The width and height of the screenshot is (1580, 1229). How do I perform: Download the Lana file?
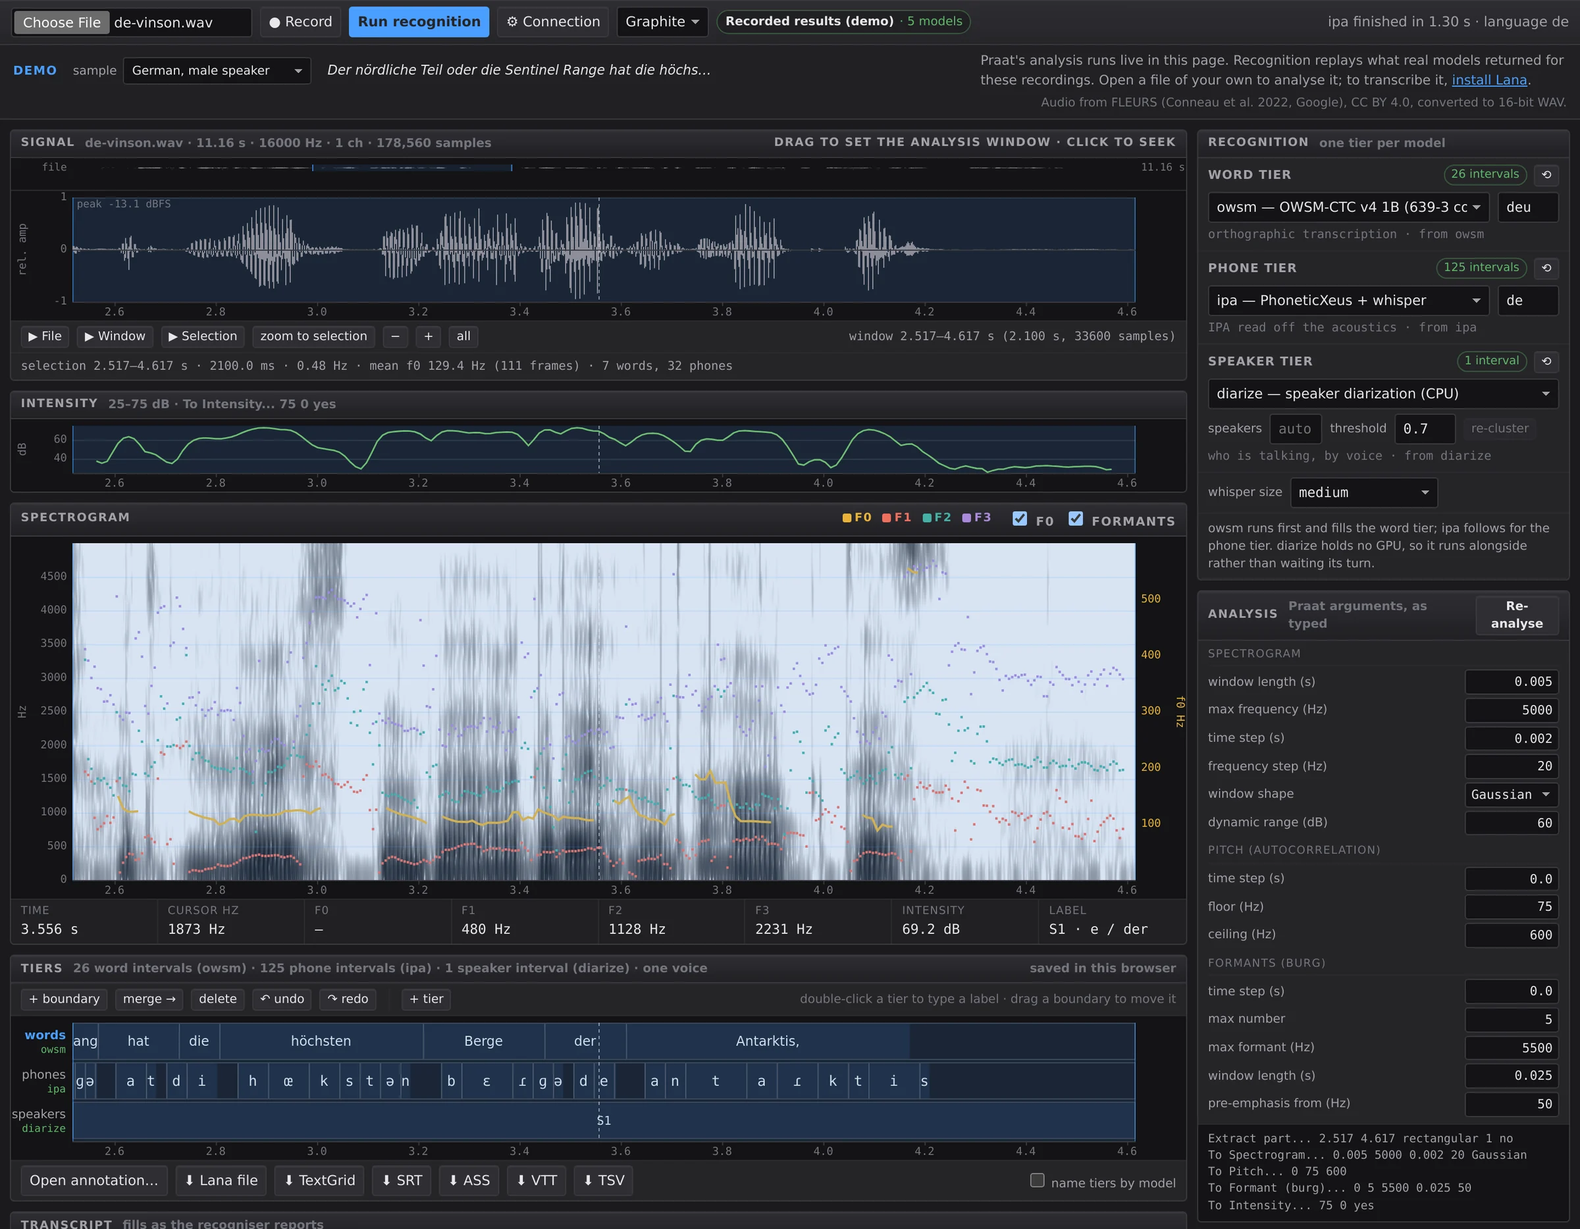pyautogui.click(x=221, y=1180)
